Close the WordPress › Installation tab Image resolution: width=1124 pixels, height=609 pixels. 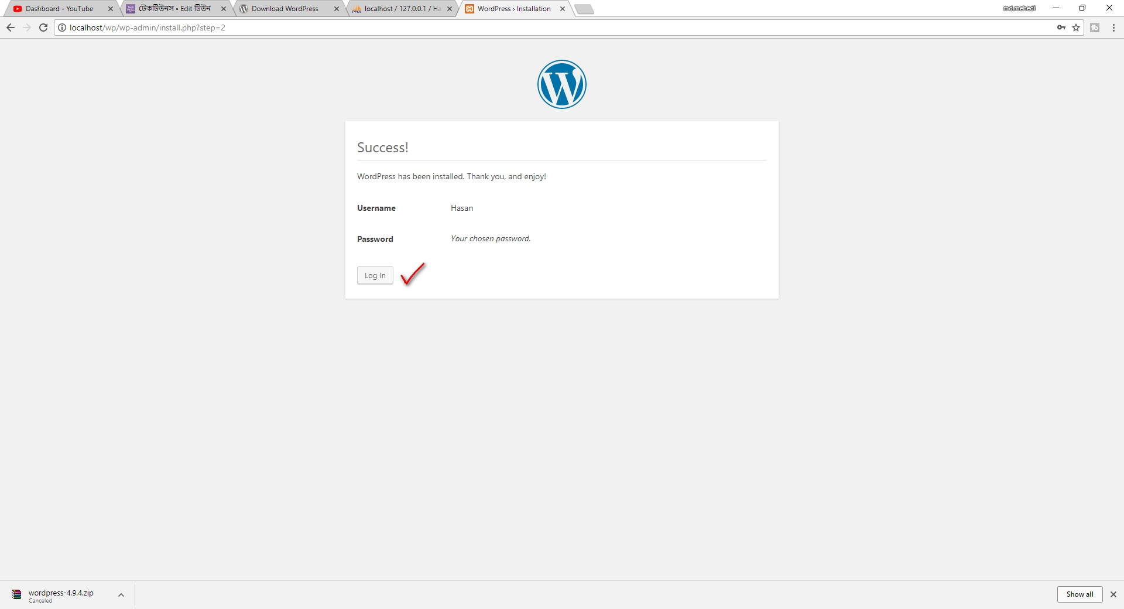[x=563, y=9]
